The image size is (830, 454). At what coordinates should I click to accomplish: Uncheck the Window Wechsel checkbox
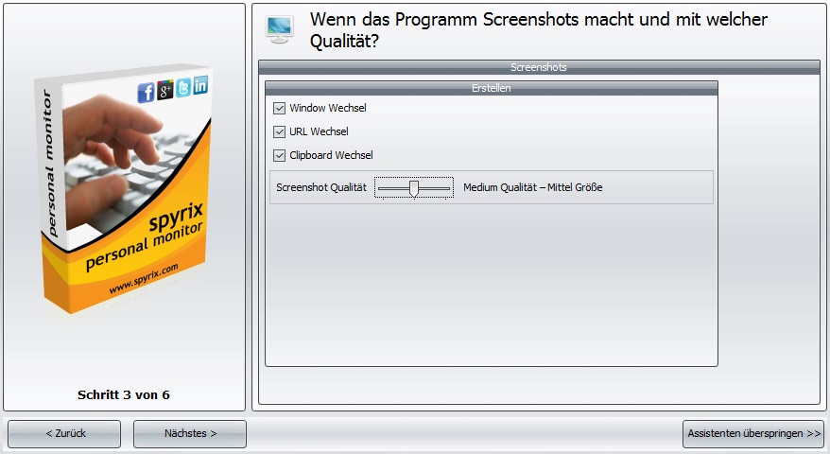[279, 109]
